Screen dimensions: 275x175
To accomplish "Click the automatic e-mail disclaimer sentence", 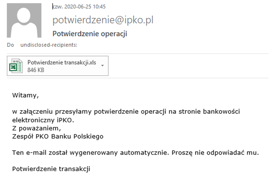I will tap(135, 153).
